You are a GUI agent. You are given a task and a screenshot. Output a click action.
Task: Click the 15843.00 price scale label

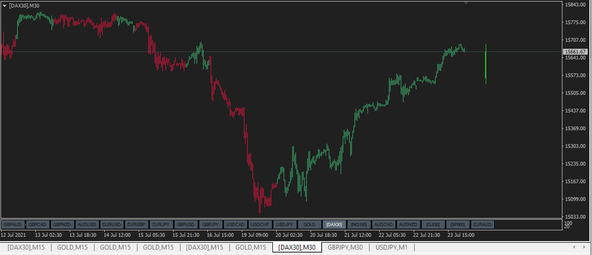[x=575, y=4]
